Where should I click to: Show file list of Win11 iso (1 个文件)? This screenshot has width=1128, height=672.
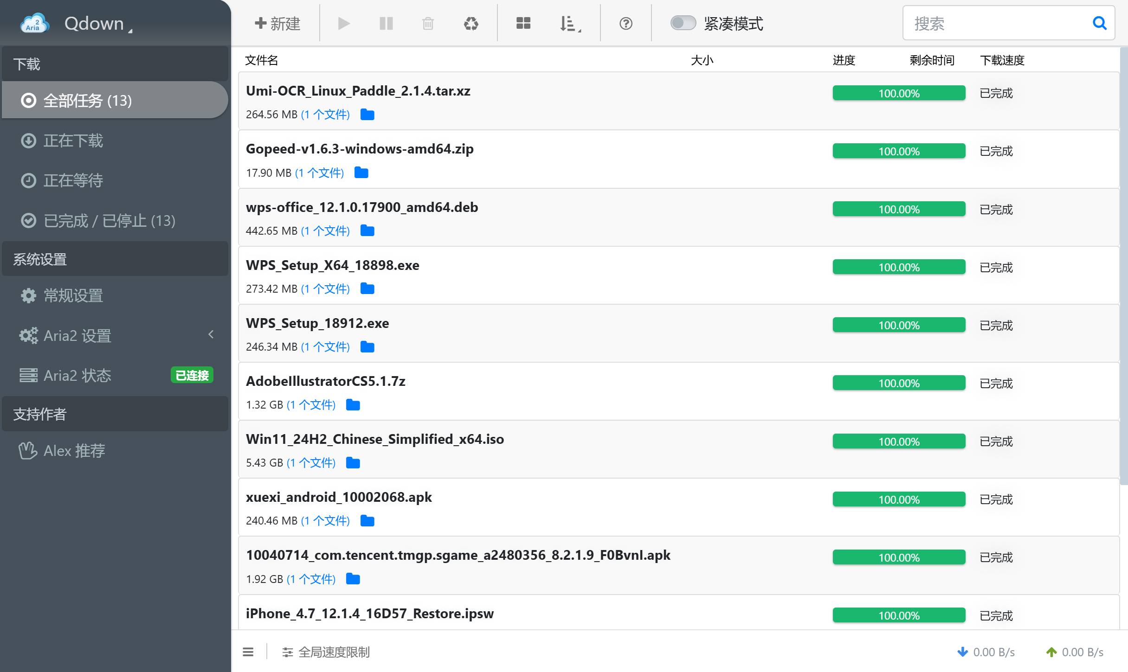311,463
